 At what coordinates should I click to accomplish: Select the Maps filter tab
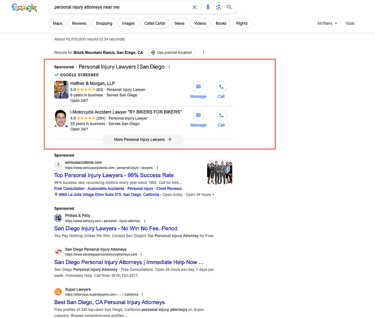point(58,24)
